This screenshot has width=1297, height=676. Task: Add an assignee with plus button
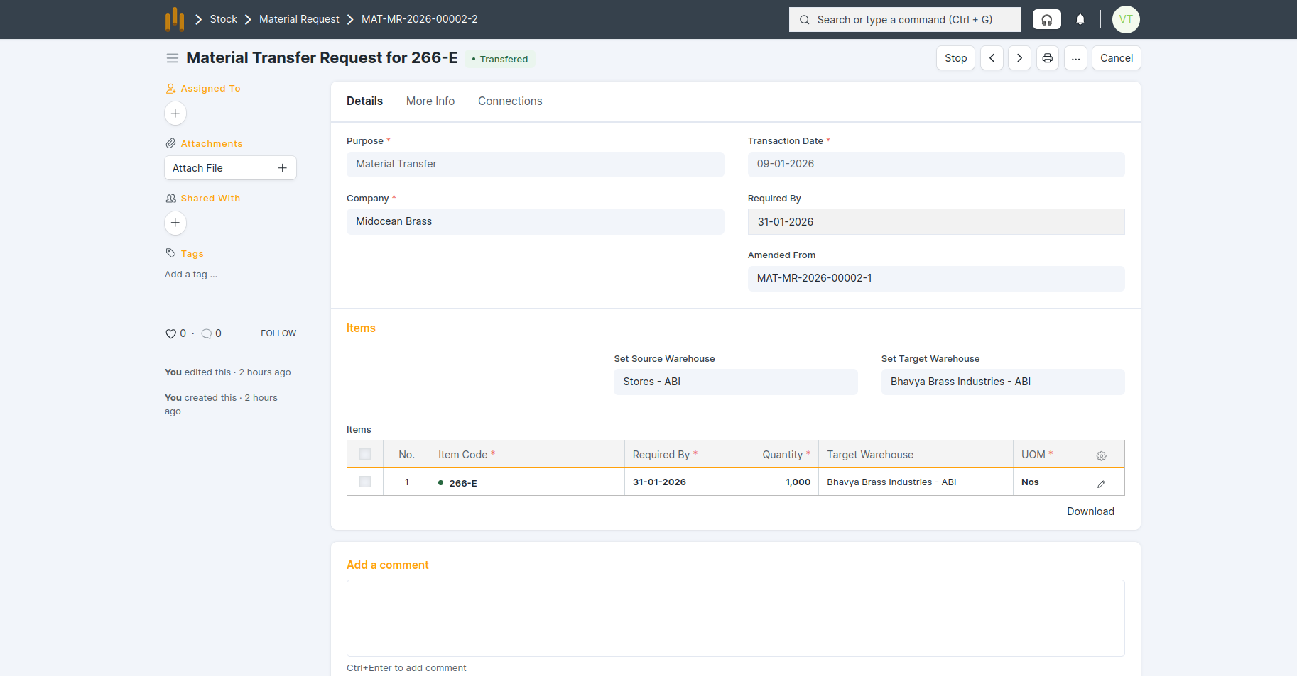(x=175, y=113)
